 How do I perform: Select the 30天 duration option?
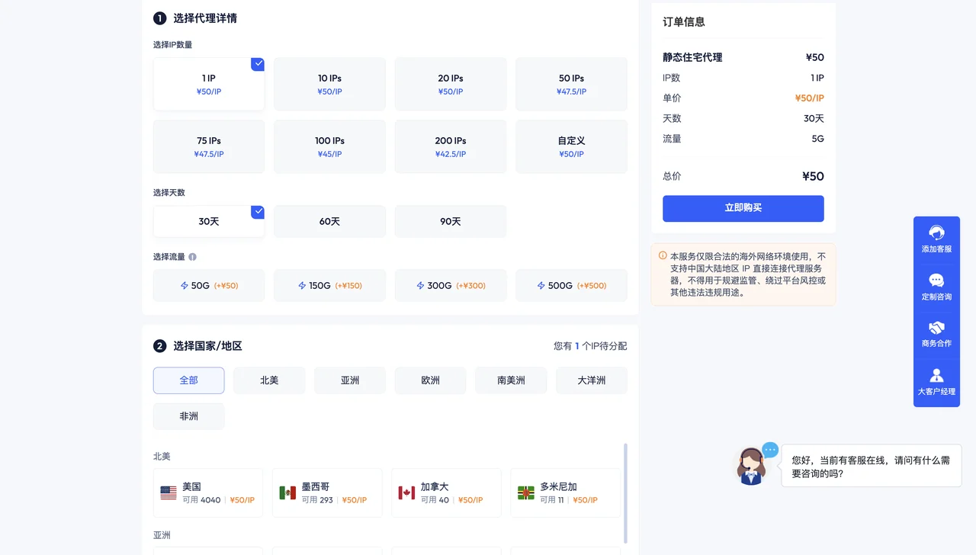(209, 221)
